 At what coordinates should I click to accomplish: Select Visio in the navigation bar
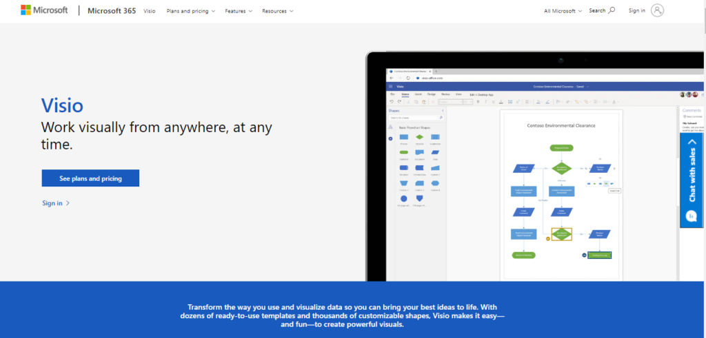pyautogui.click(x=150, y=11)
